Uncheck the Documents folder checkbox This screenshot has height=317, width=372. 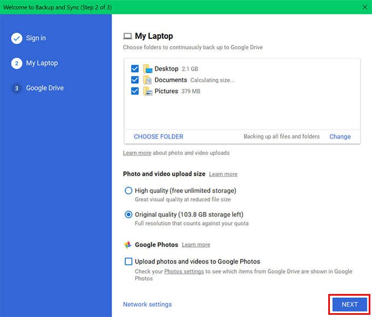tap(135, 80)
